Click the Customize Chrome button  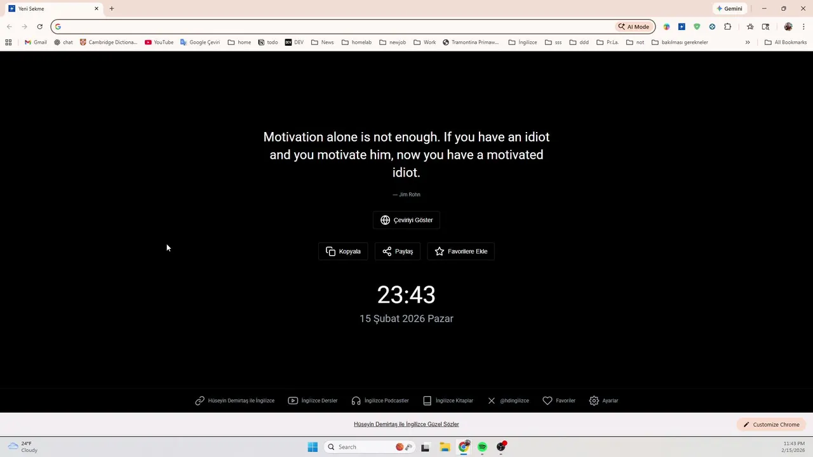click(x=772, y=425)
